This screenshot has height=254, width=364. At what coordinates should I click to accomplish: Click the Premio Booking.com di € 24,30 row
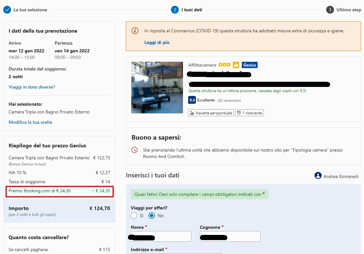click(59, 191)
